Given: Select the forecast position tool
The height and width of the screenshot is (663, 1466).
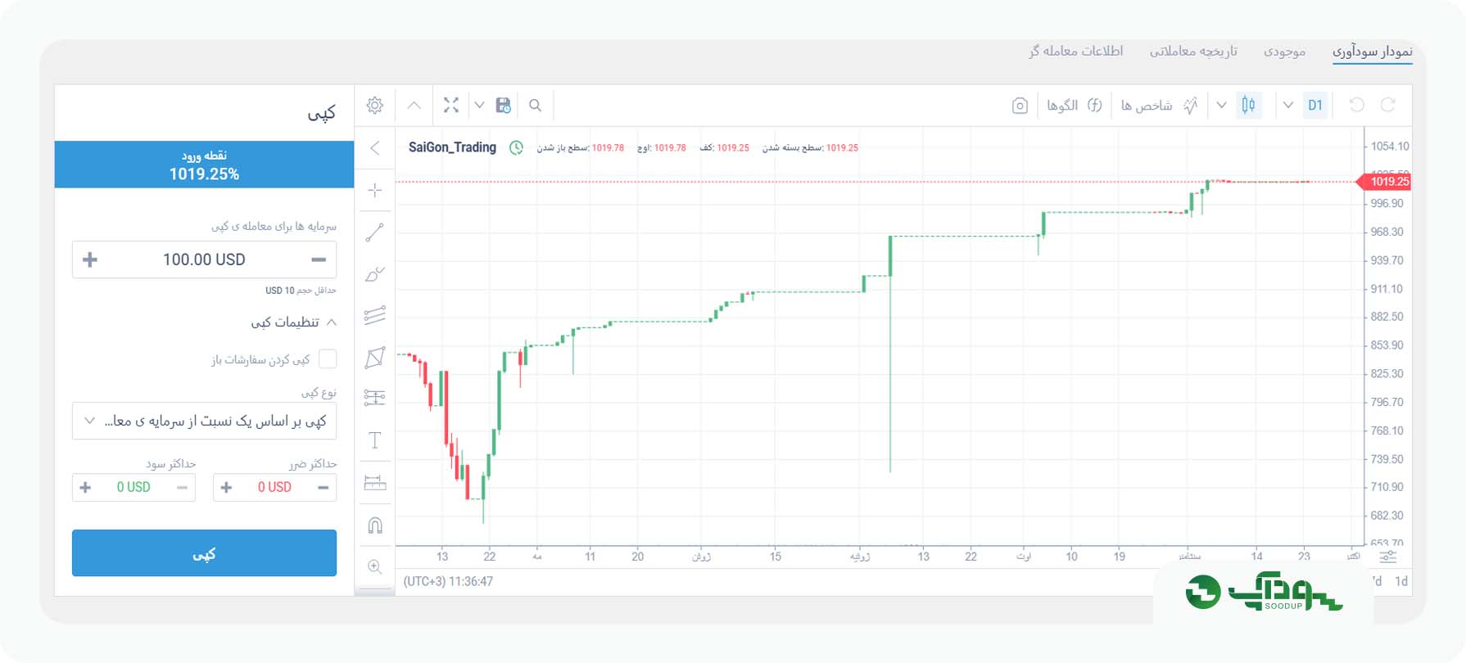Looking at the screenshot, I should 375,398.
